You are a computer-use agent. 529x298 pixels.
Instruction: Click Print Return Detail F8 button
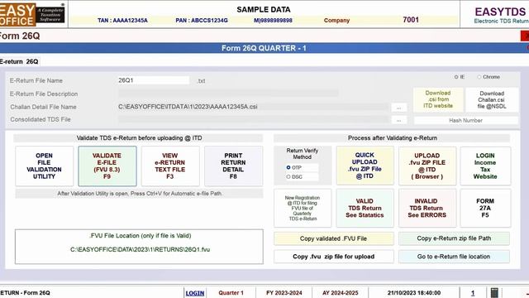233,166
